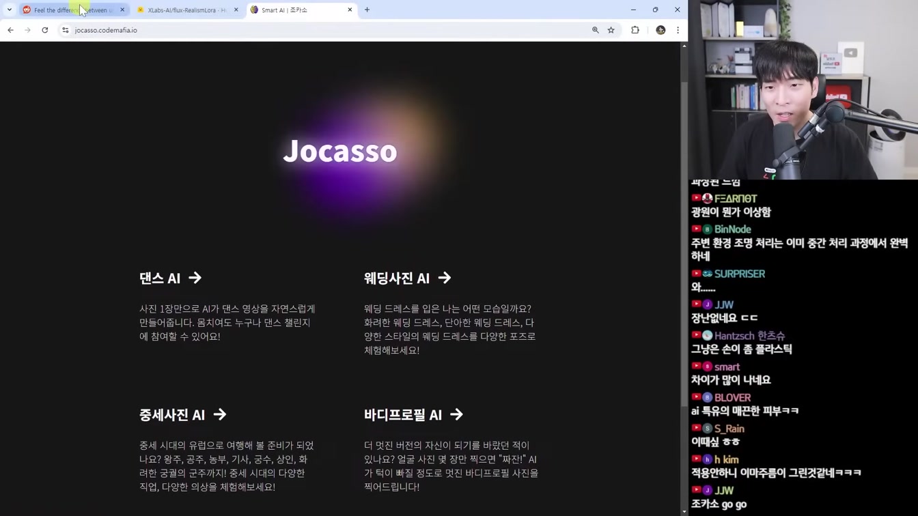Click the scrollbar up arrow

coord(684,46)
